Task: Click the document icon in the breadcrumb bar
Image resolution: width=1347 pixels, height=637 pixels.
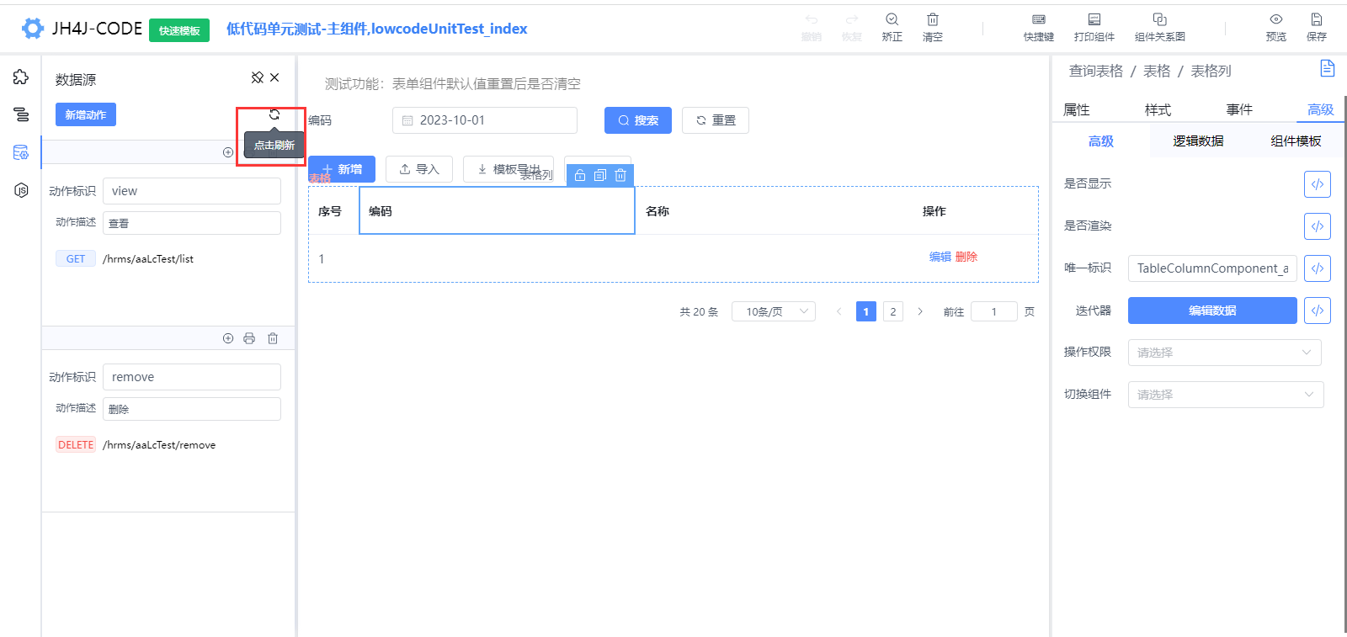Action: [x=1328, y=69]
